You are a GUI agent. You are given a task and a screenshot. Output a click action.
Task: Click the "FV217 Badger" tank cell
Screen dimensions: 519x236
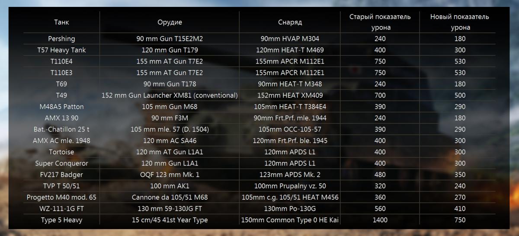(x=61, y=175)
